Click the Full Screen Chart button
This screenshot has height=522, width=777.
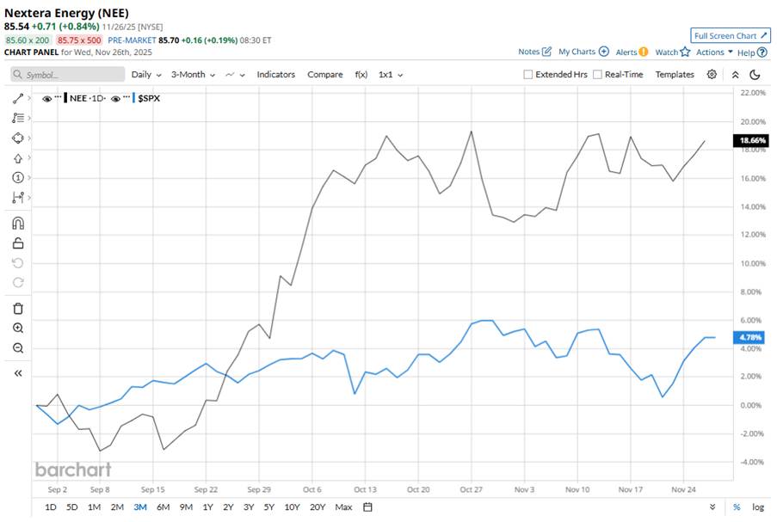[729, 36]
